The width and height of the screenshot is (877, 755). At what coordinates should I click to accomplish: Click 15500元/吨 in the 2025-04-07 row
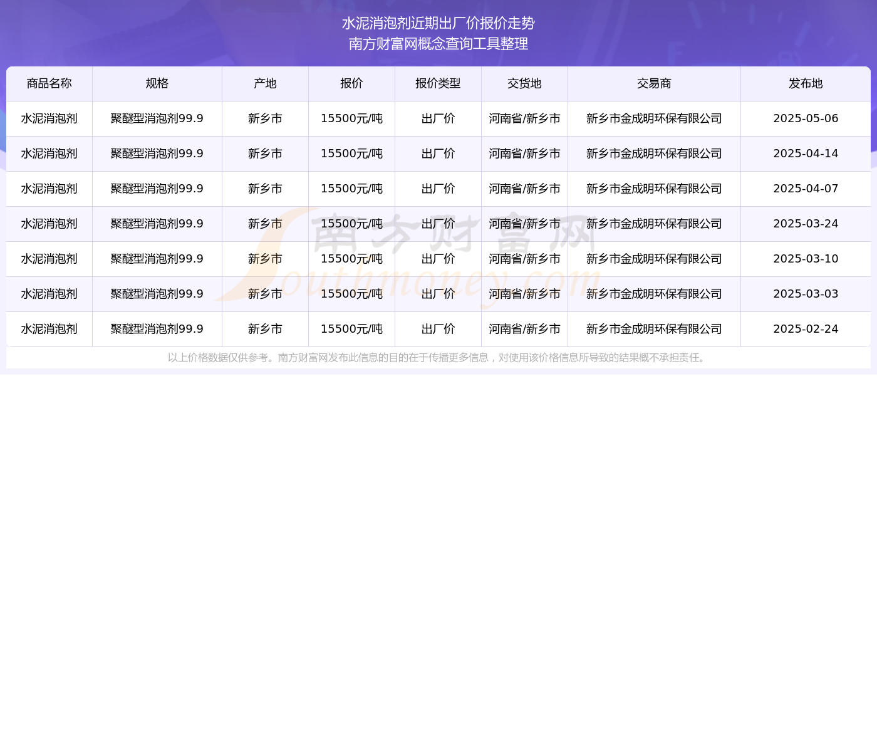(x=351, y=189)
